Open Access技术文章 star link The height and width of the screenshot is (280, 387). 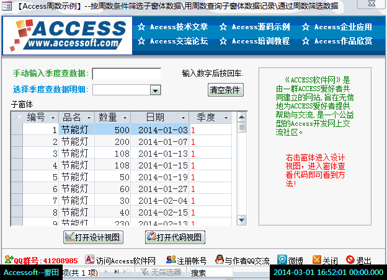[173, 27]
